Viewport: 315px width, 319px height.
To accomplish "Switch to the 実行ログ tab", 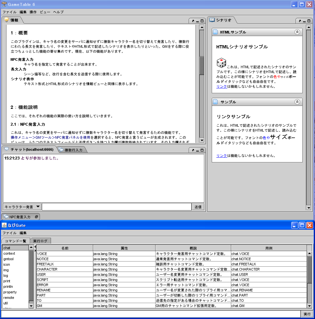I will [40, 241].
